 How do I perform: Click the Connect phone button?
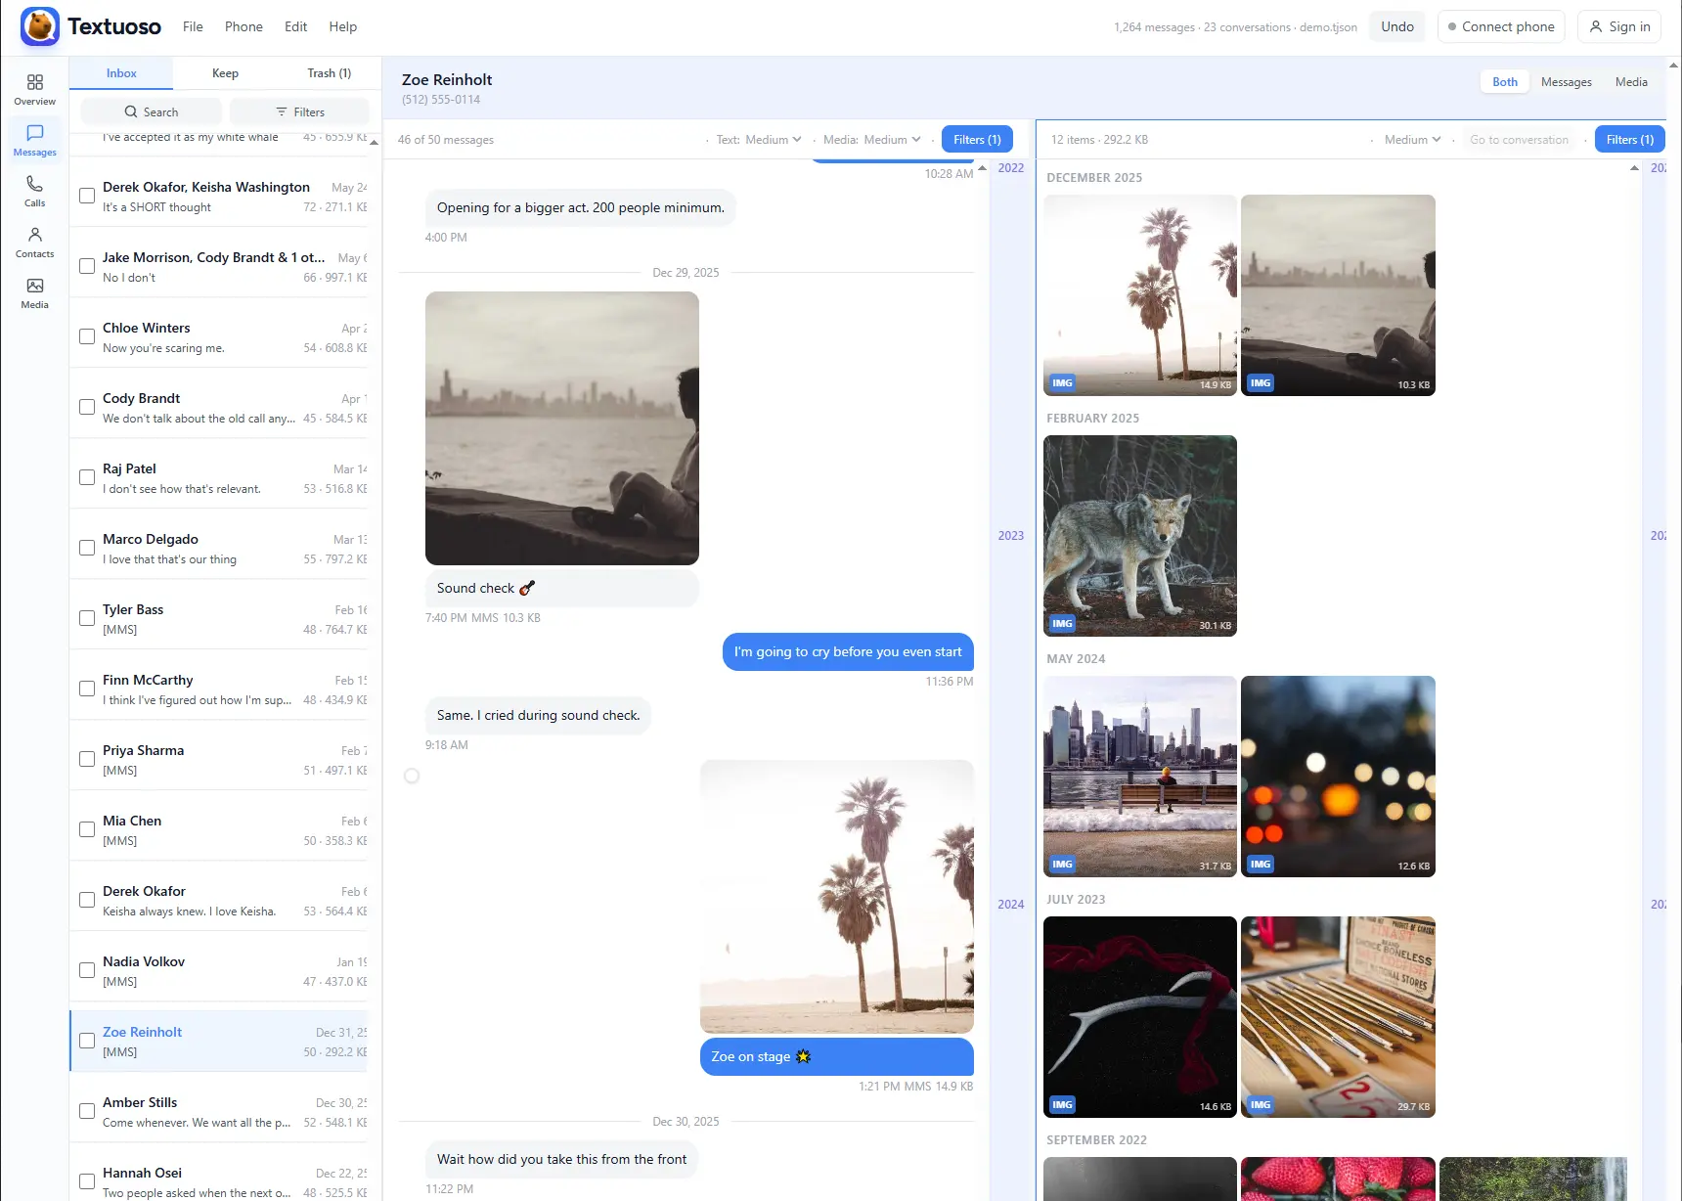1501,26
